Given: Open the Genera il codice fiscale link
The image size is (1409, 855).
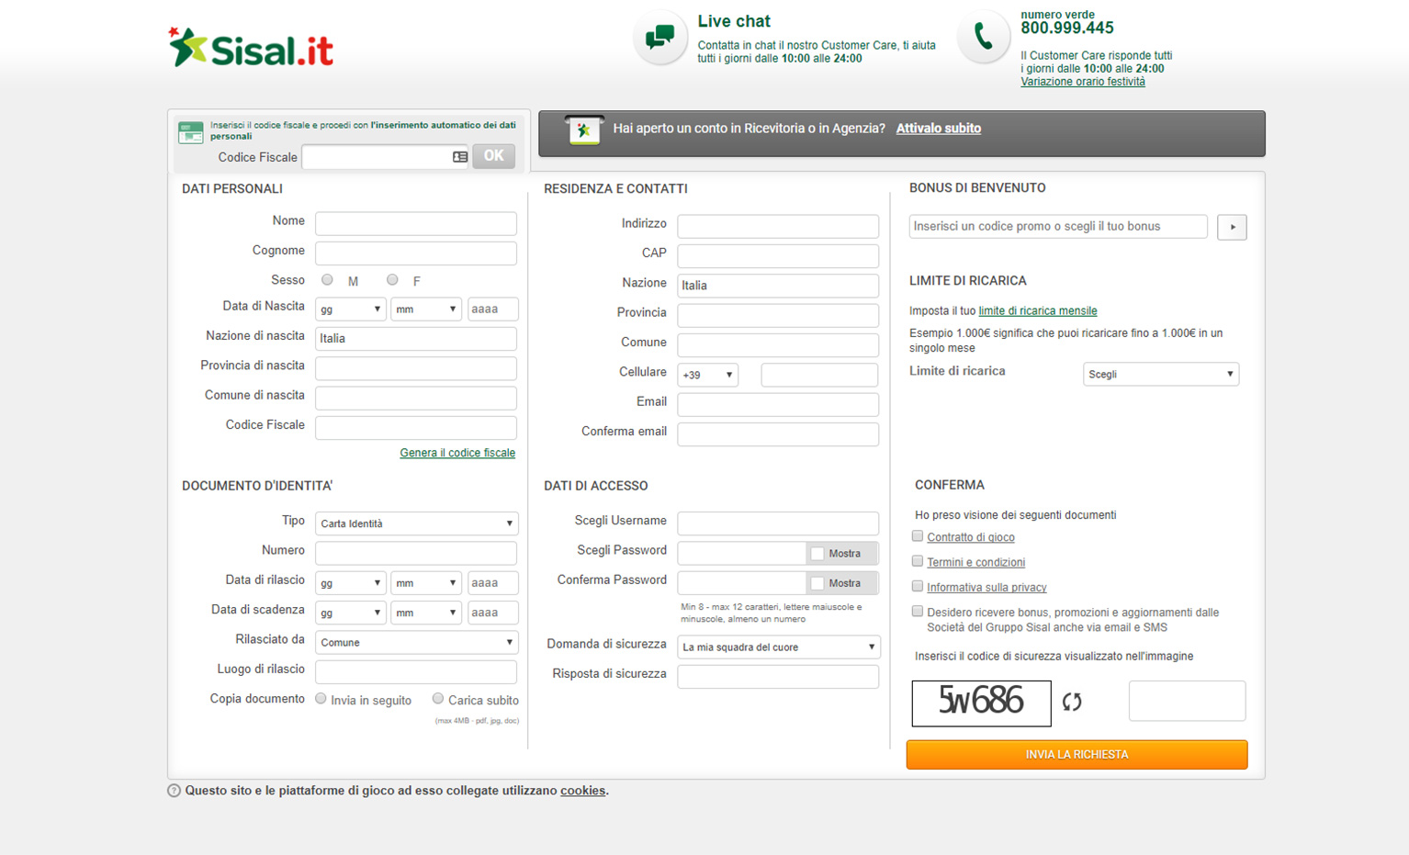Looking at the screenshot, I should coord(457,452).
